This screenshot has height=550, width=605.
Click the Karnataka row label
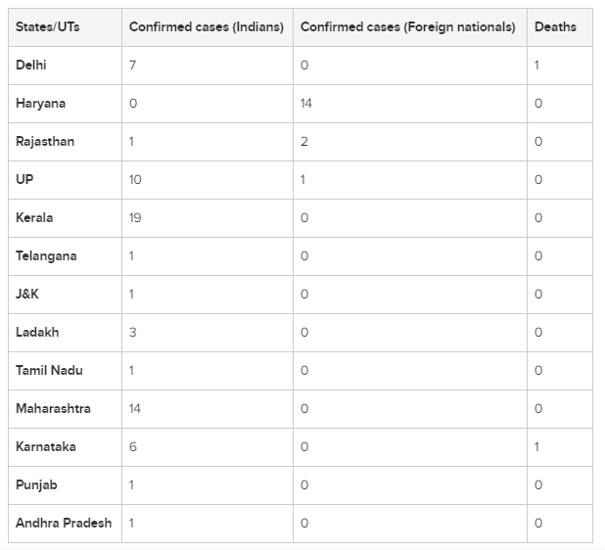(45, 447)
